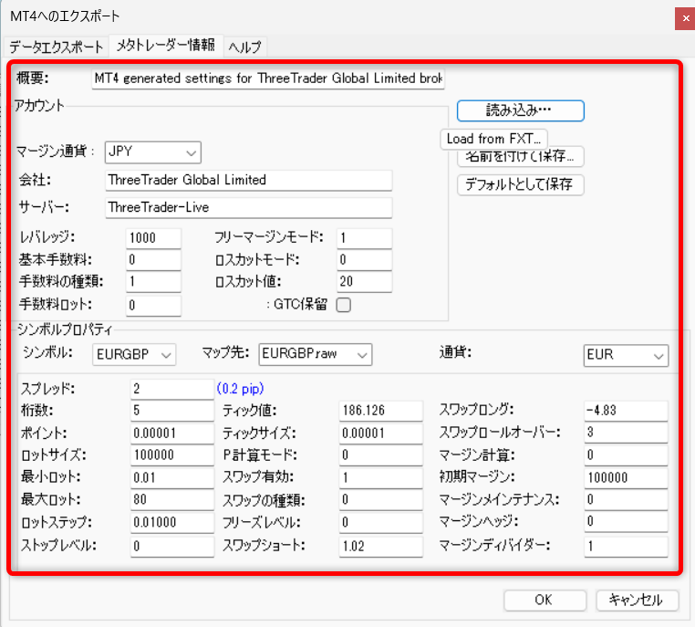The height and width of the screenshot is (627, 695).
Task: Click the キャンセル button
Action: pyautogui.click(x=637, y=600)
